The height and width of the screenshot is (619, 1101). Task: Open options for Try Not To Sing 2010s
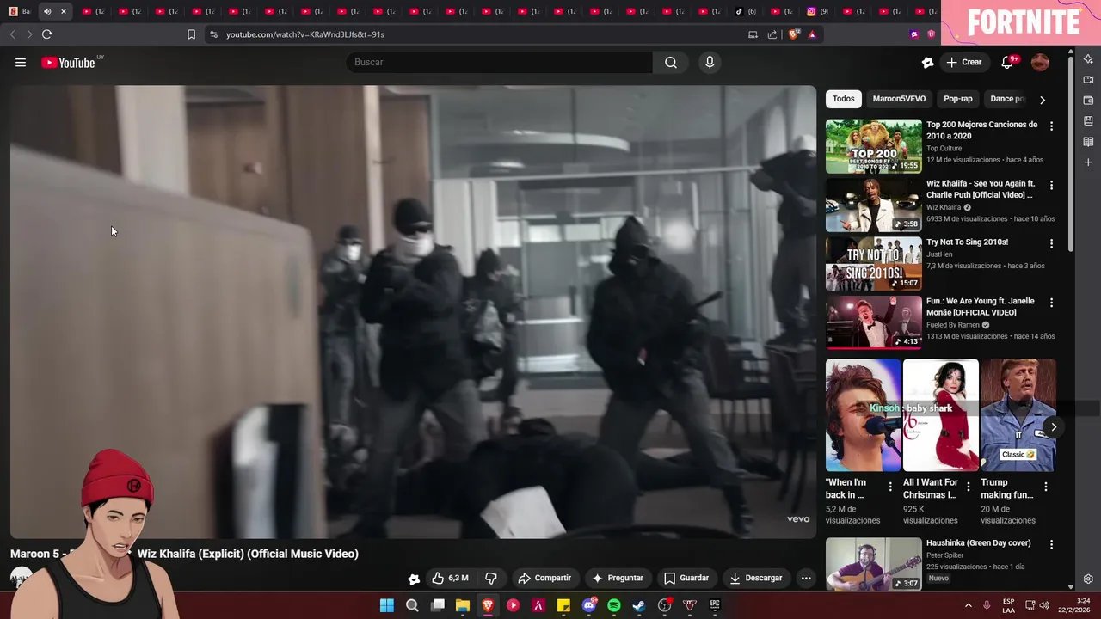point(1051,244)
